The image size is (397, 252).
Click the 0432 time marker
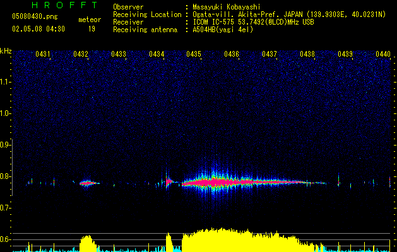[81, 54]
